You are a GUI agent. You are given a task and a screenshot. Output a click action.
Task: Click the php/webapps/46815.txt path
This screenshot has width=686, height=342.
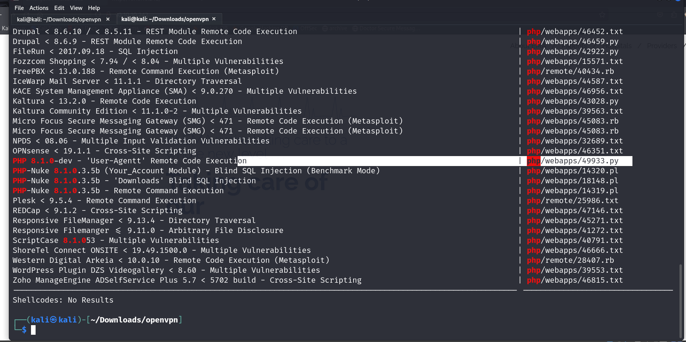tap(575, 280)
